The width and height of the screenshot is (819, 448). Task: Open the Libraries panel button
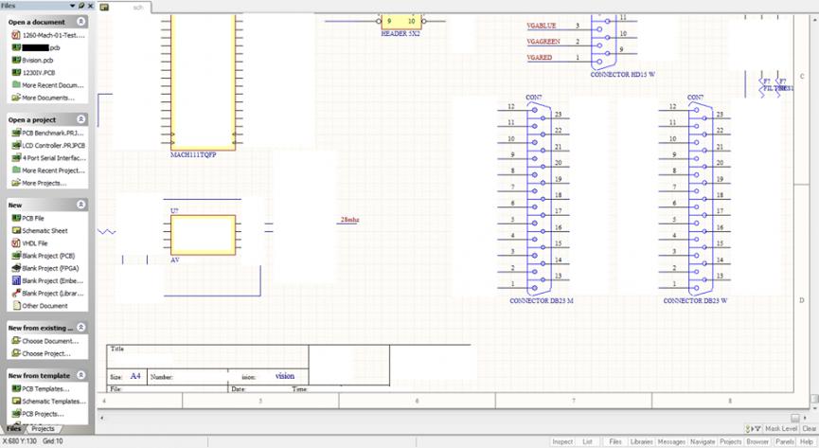coord(641,441)
